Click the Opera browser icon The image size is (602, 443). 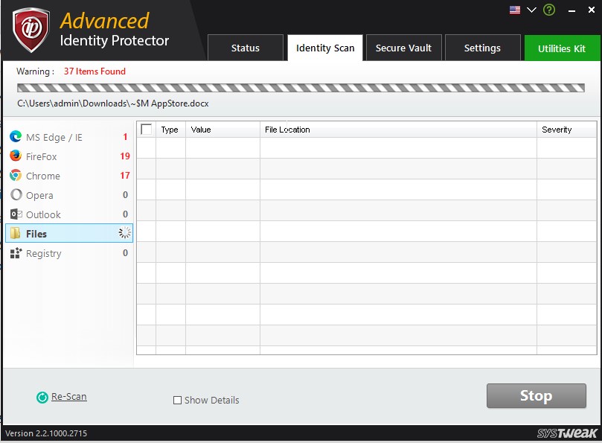point(16,195)
